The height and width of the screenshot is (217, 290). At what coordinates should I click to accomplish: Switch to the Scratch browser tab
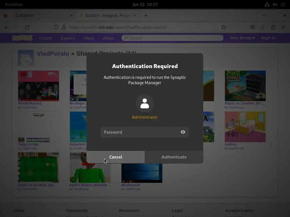click(108, 16)
